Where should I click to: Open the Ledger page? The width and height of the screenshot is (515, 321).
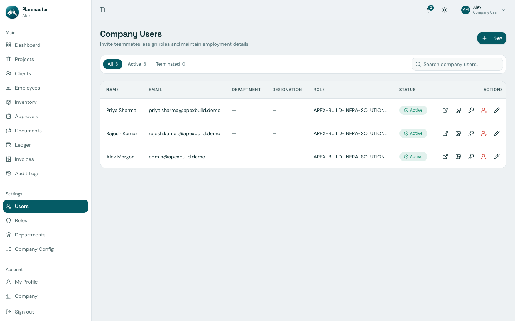[45, 145]
